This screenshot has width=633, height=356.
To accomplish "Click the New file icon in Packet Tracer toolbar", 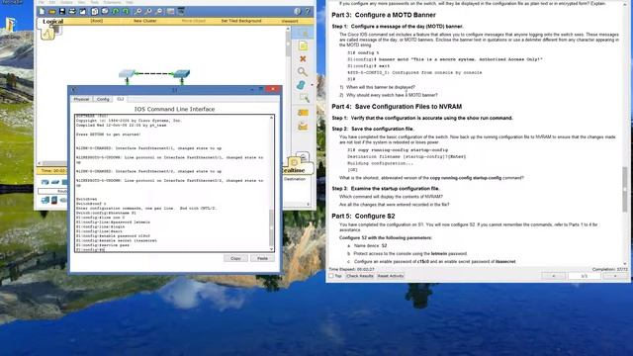I will (42, 11).
